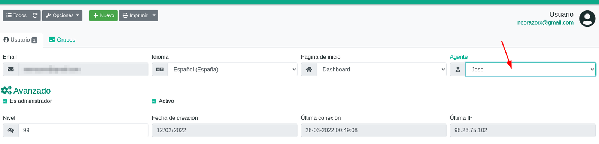
Task: Click the language icon beside Idioma
Action: (x=160, y=69)
